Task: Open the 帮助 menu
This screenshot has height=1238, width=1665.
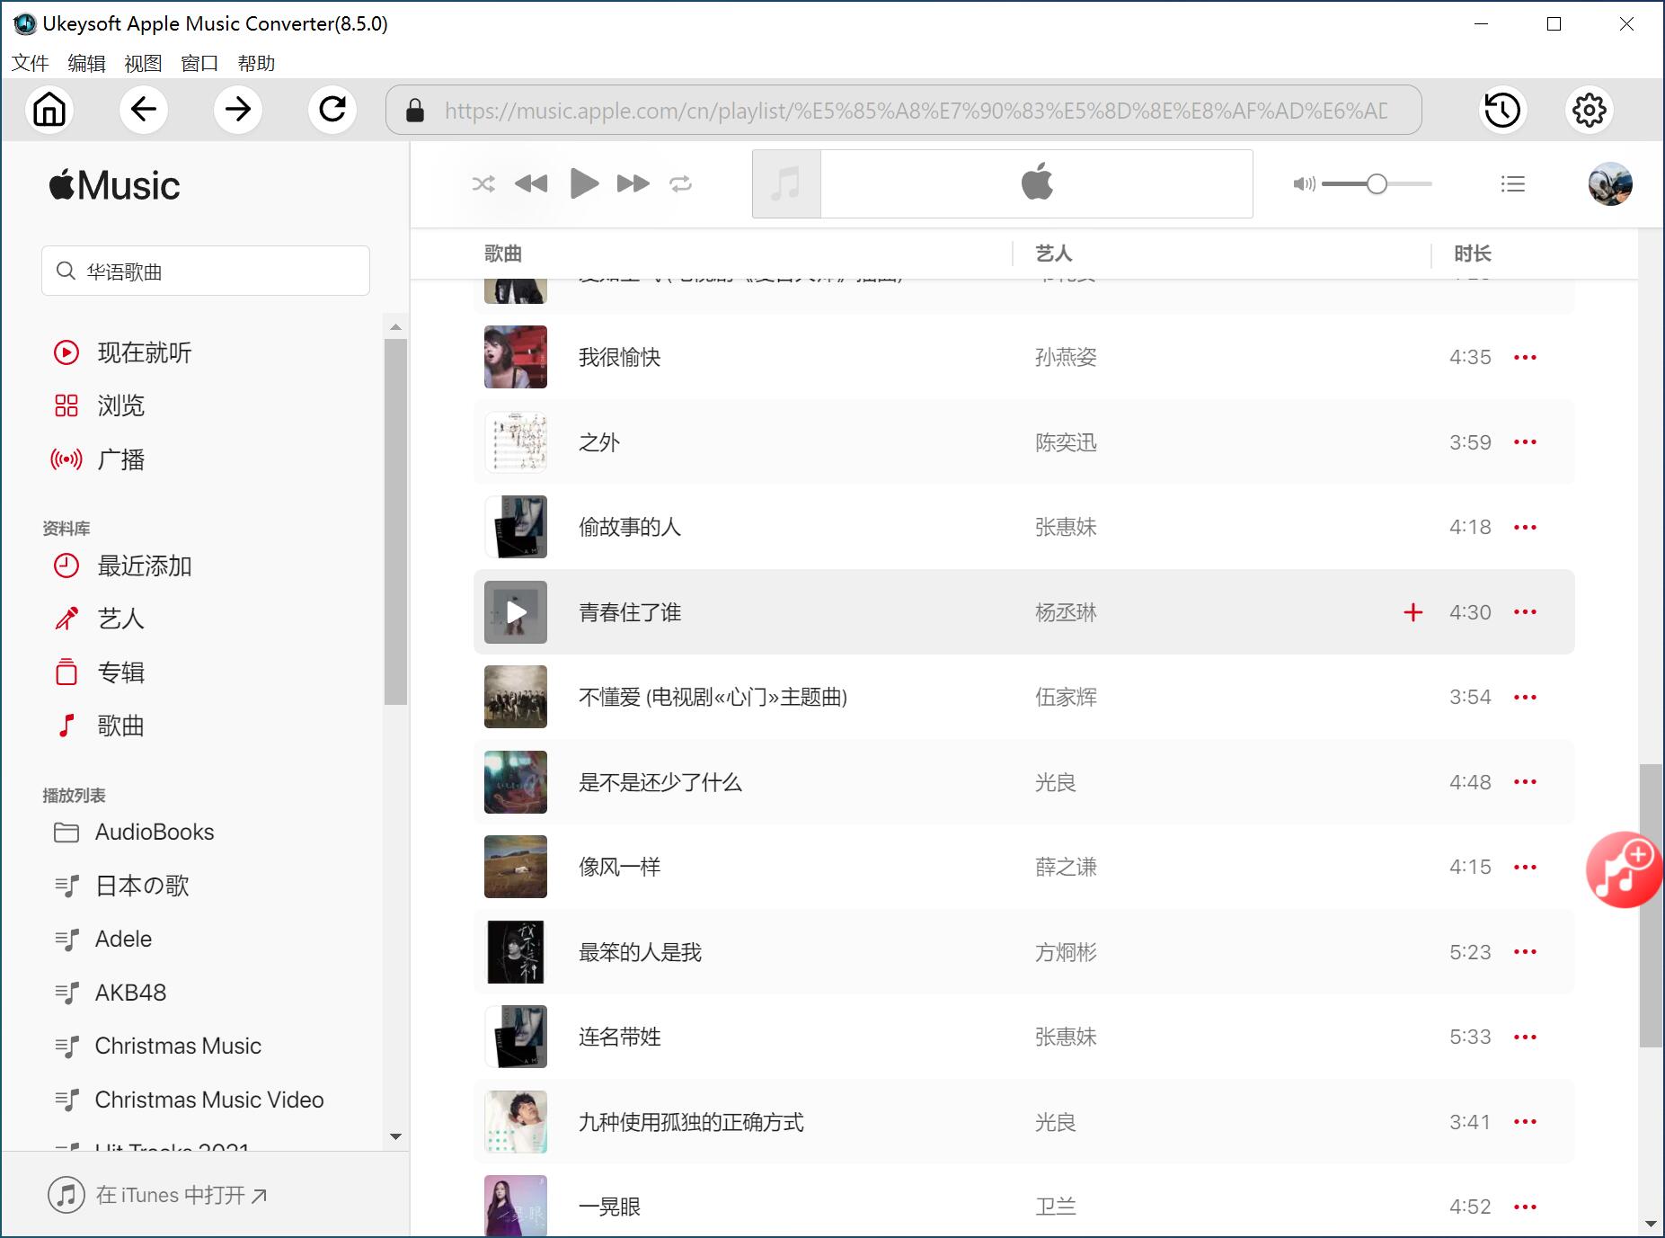Action: pos(257,63)
